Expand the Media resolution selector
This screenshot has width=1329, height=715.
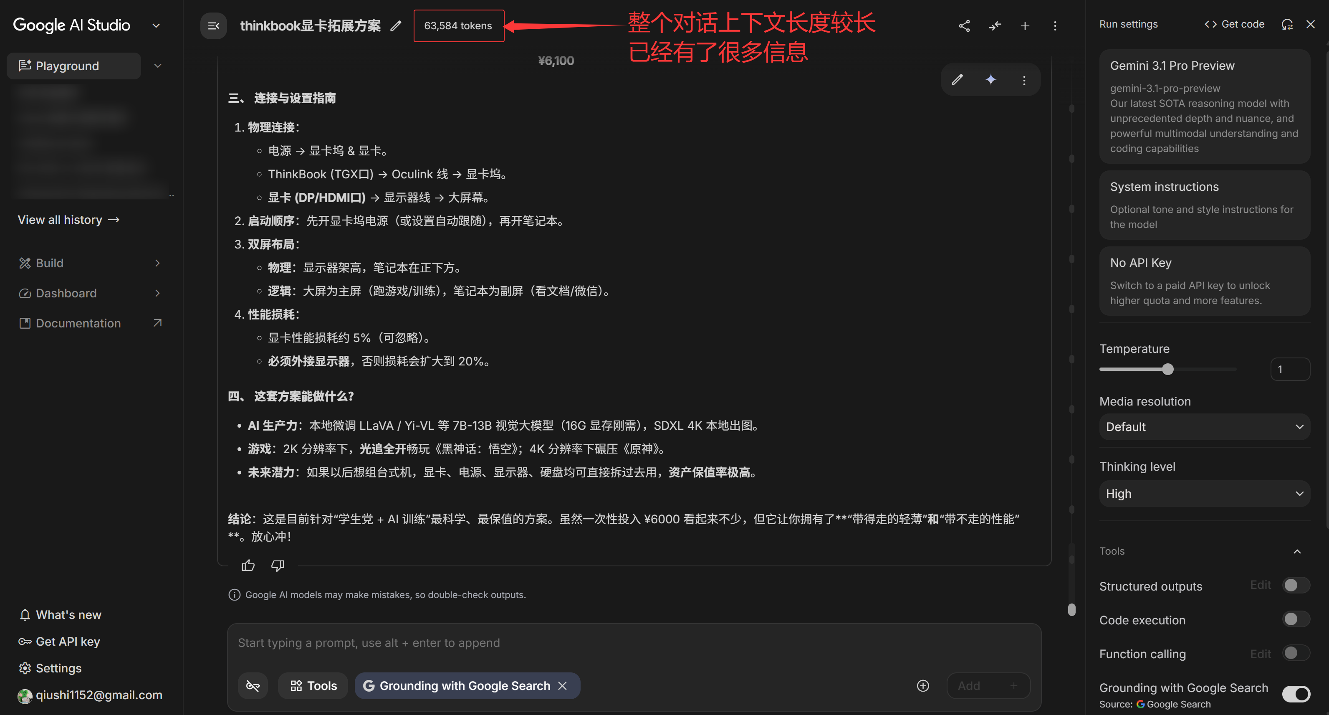(x=1204, y=427)
